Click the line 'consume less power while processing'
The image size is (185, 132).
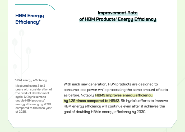116,90
